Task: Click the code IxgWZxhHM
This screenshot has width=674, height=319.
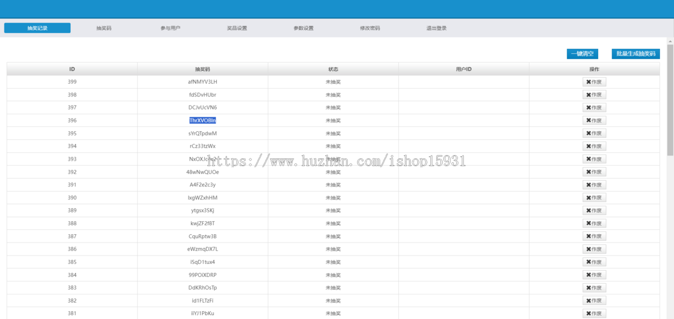Action: [x=203, y=198]
